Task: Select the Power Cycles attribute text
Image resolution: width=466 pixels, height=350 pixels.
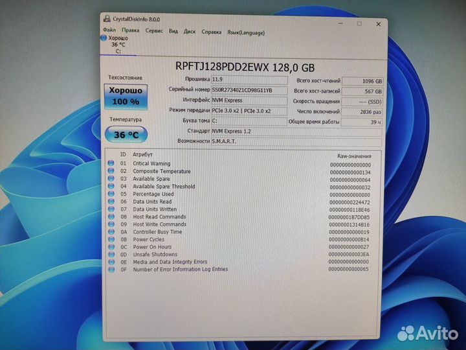Action: point(148,239)
